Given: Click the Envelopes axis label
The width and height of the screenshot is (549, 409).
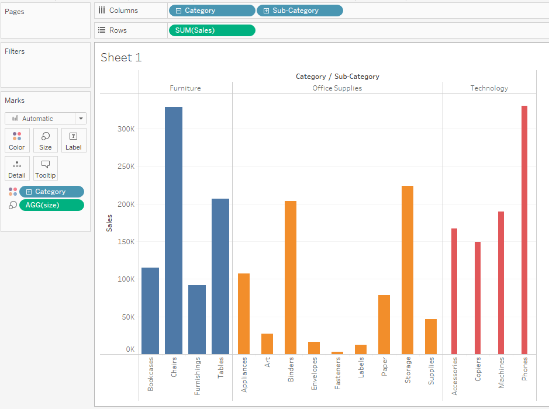Looking at the screenshot, I should click(x=314, y=373).
